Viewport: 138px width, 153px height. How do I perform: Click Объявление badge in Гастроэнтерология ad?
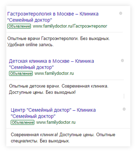pyautogui.click(x=19, y=26)
